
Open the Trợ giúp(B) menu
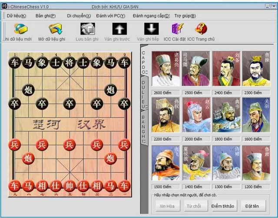[185, 16]
